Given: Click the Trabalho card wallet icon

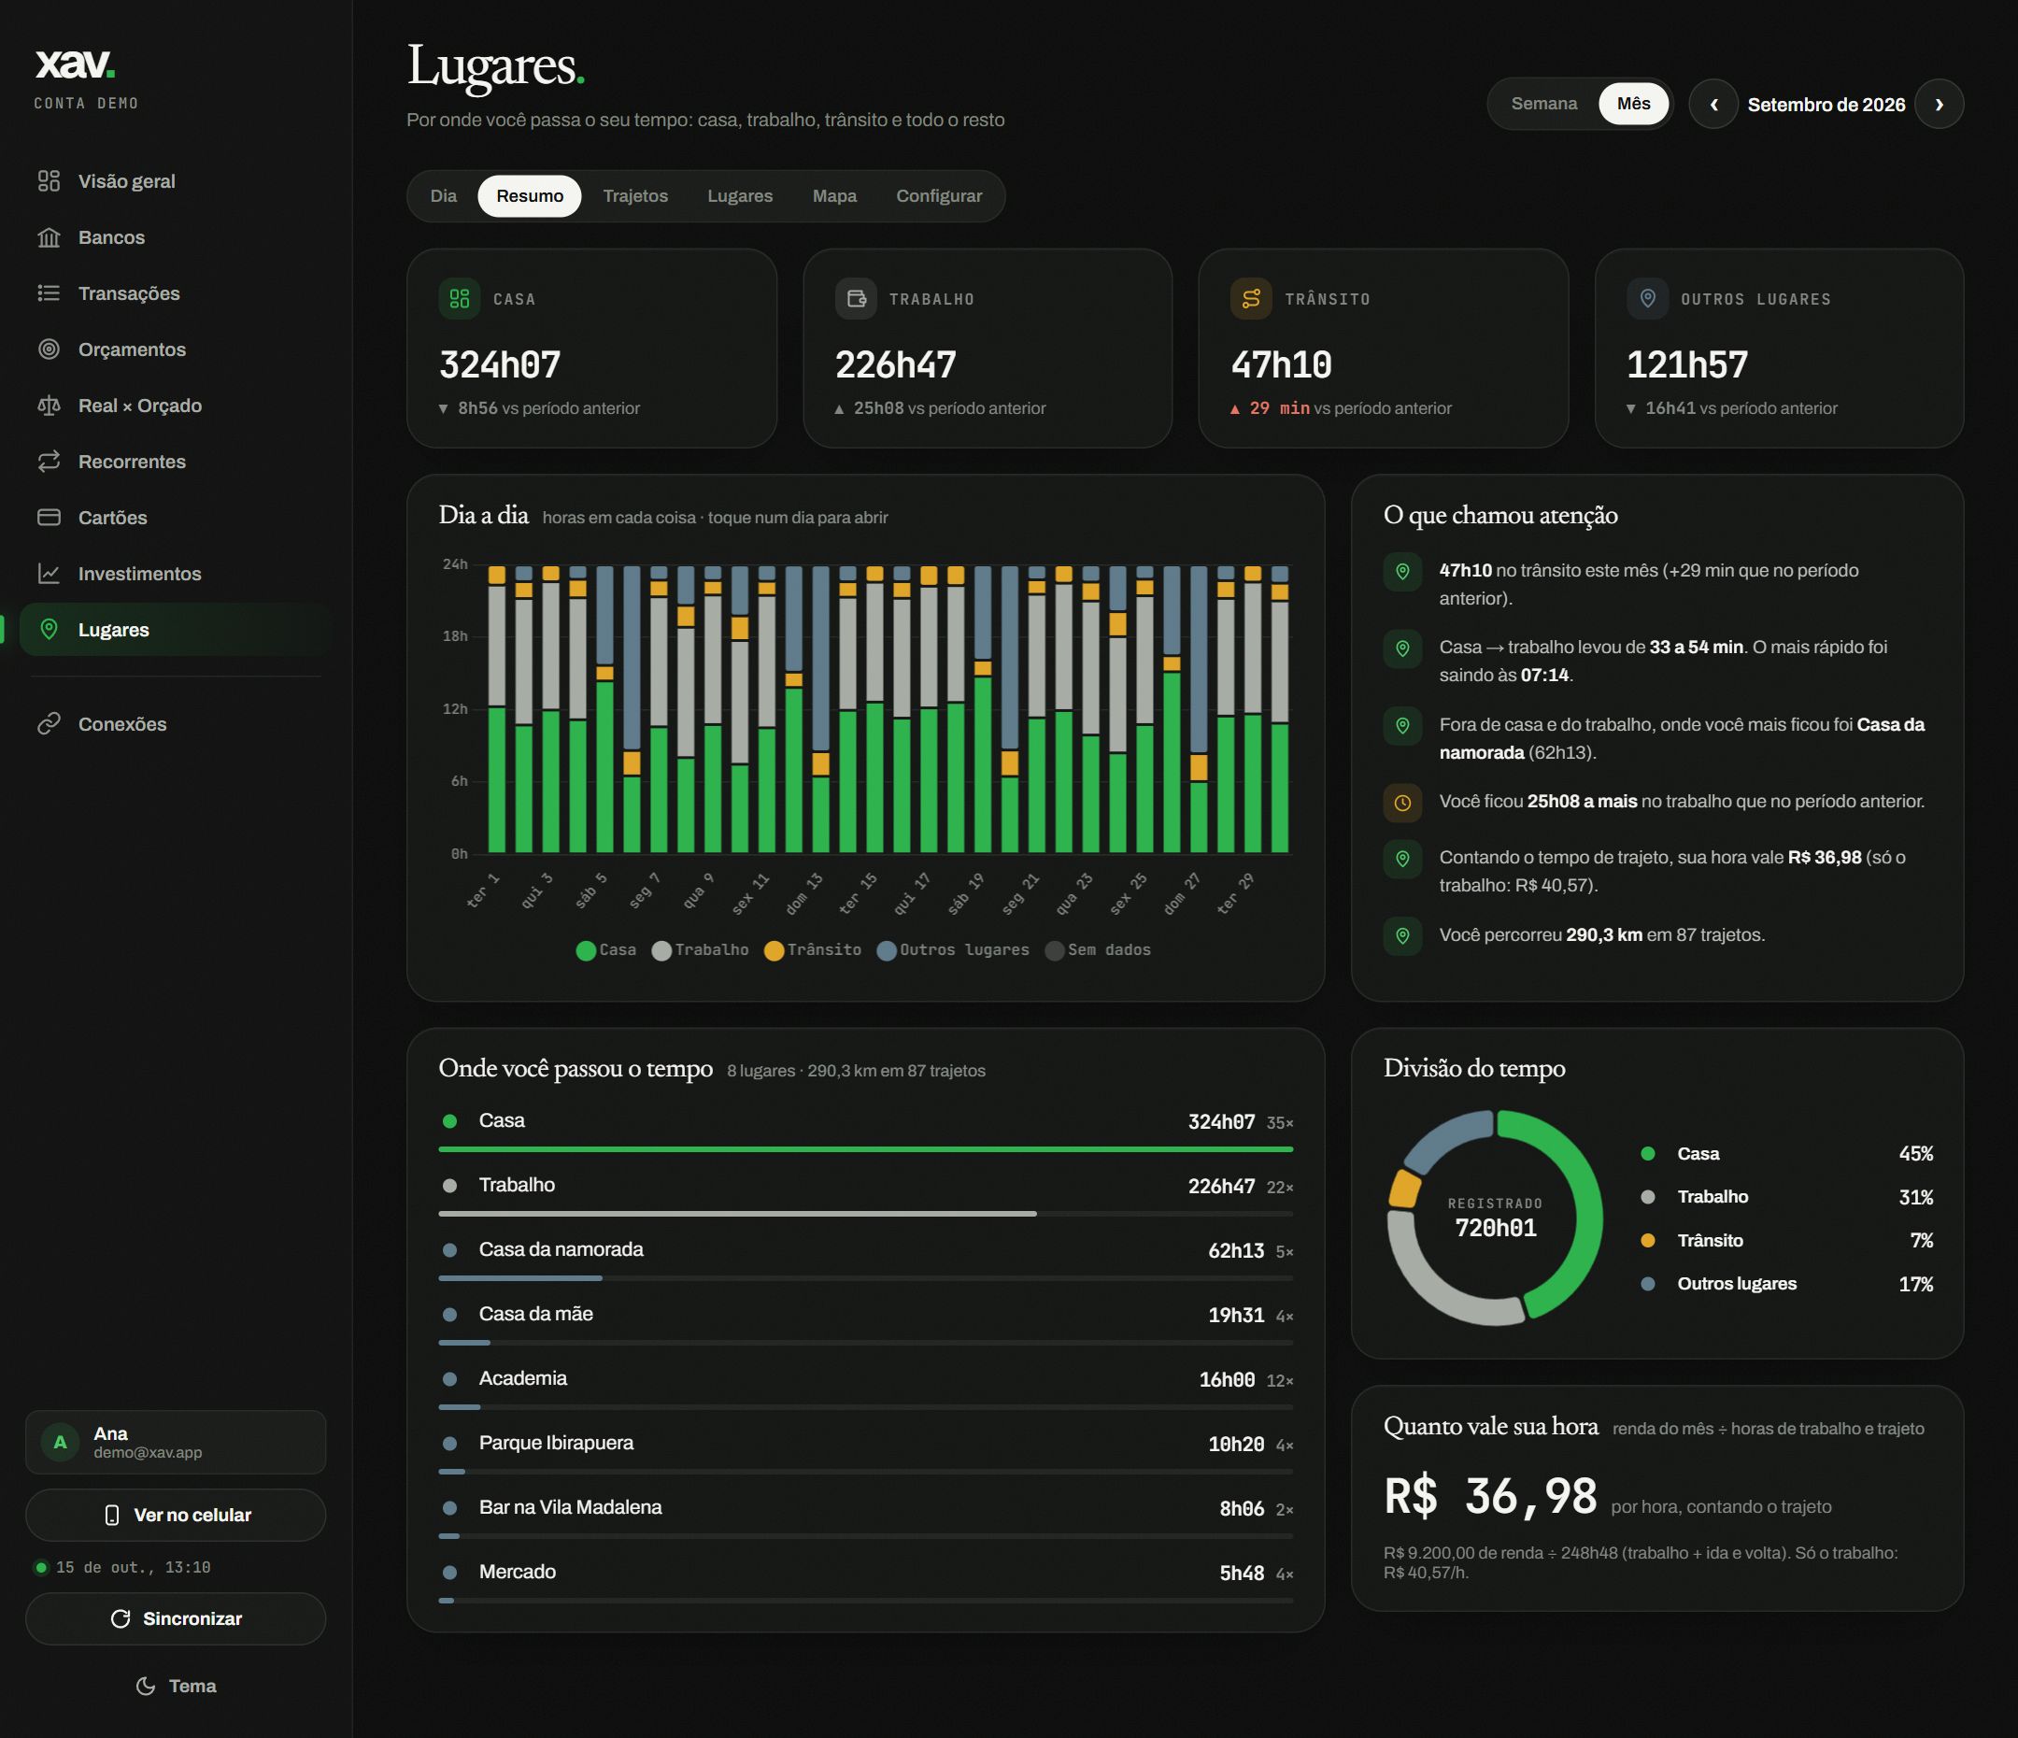Looking at the screenshot, I should (x=856, y=299).
